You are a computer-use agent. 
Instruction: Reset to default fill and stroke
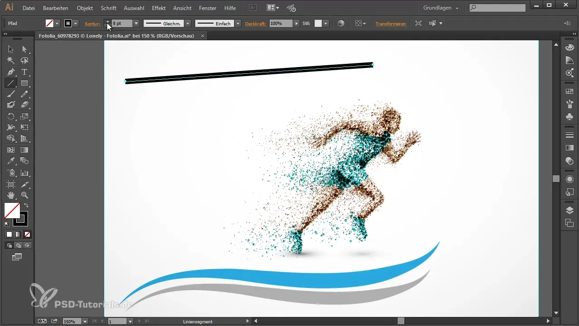pos(7,224)
